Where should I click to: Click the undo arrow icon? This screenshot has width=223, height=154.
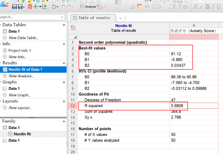[x=54, y=6]
